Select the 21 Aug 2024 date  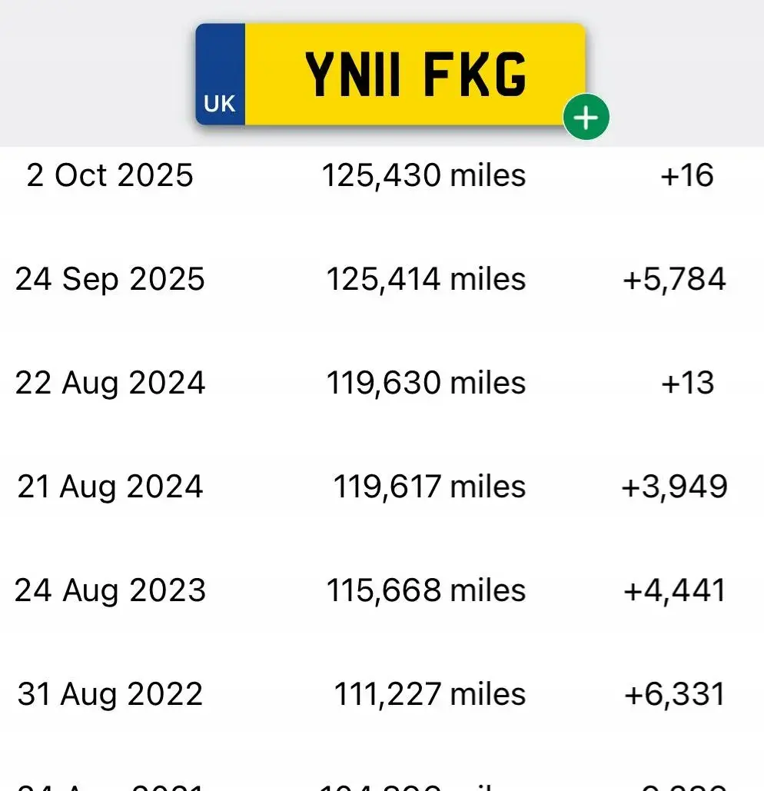pyautogui.click(x=110, y=487)
